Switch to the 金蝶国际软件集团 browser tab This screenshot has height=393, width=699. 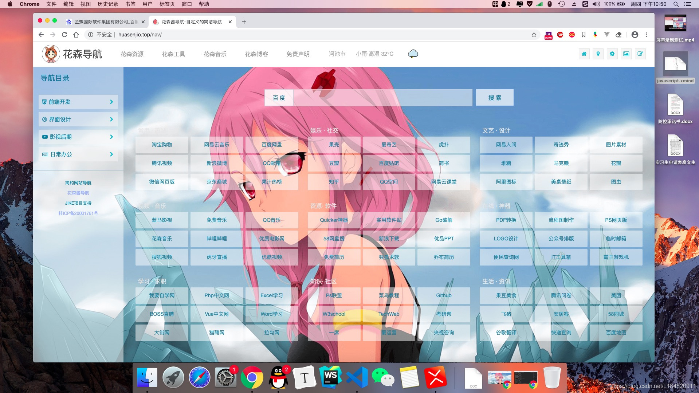pyautogui.click(x=105, y=22)
